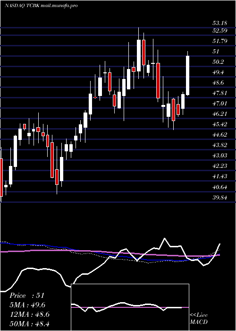
Task: Click the Live MACD inset chart
Action: tap(130, 307)
